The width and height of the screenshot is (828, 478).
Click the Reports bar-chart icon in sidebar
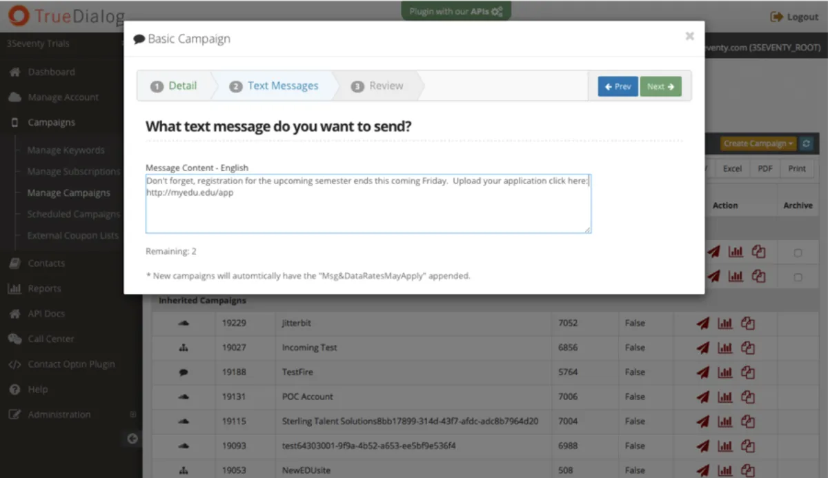[x=14, y=288]
